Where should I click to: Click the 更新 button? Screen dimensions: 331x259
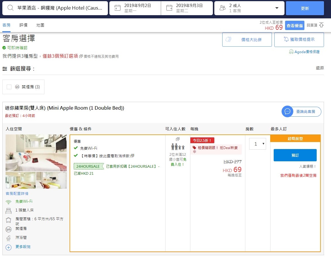pyautogui.click(x=305, y=8)
